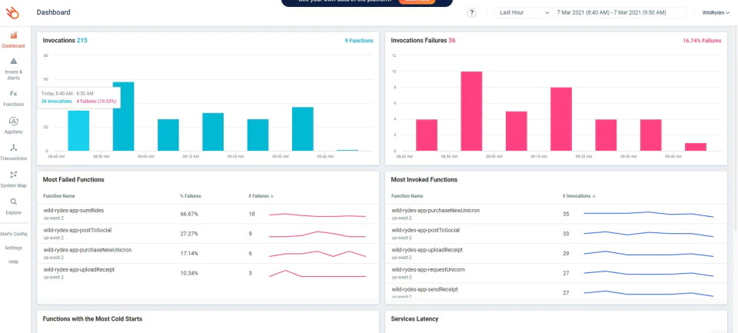Screen dimensions: 738x333
Task: Click Function Name header in Most Invoked Functions
Action: pos(407,196)
